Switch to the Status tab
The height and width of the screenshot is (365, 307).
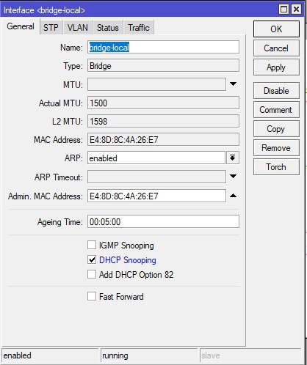(108, 28)
